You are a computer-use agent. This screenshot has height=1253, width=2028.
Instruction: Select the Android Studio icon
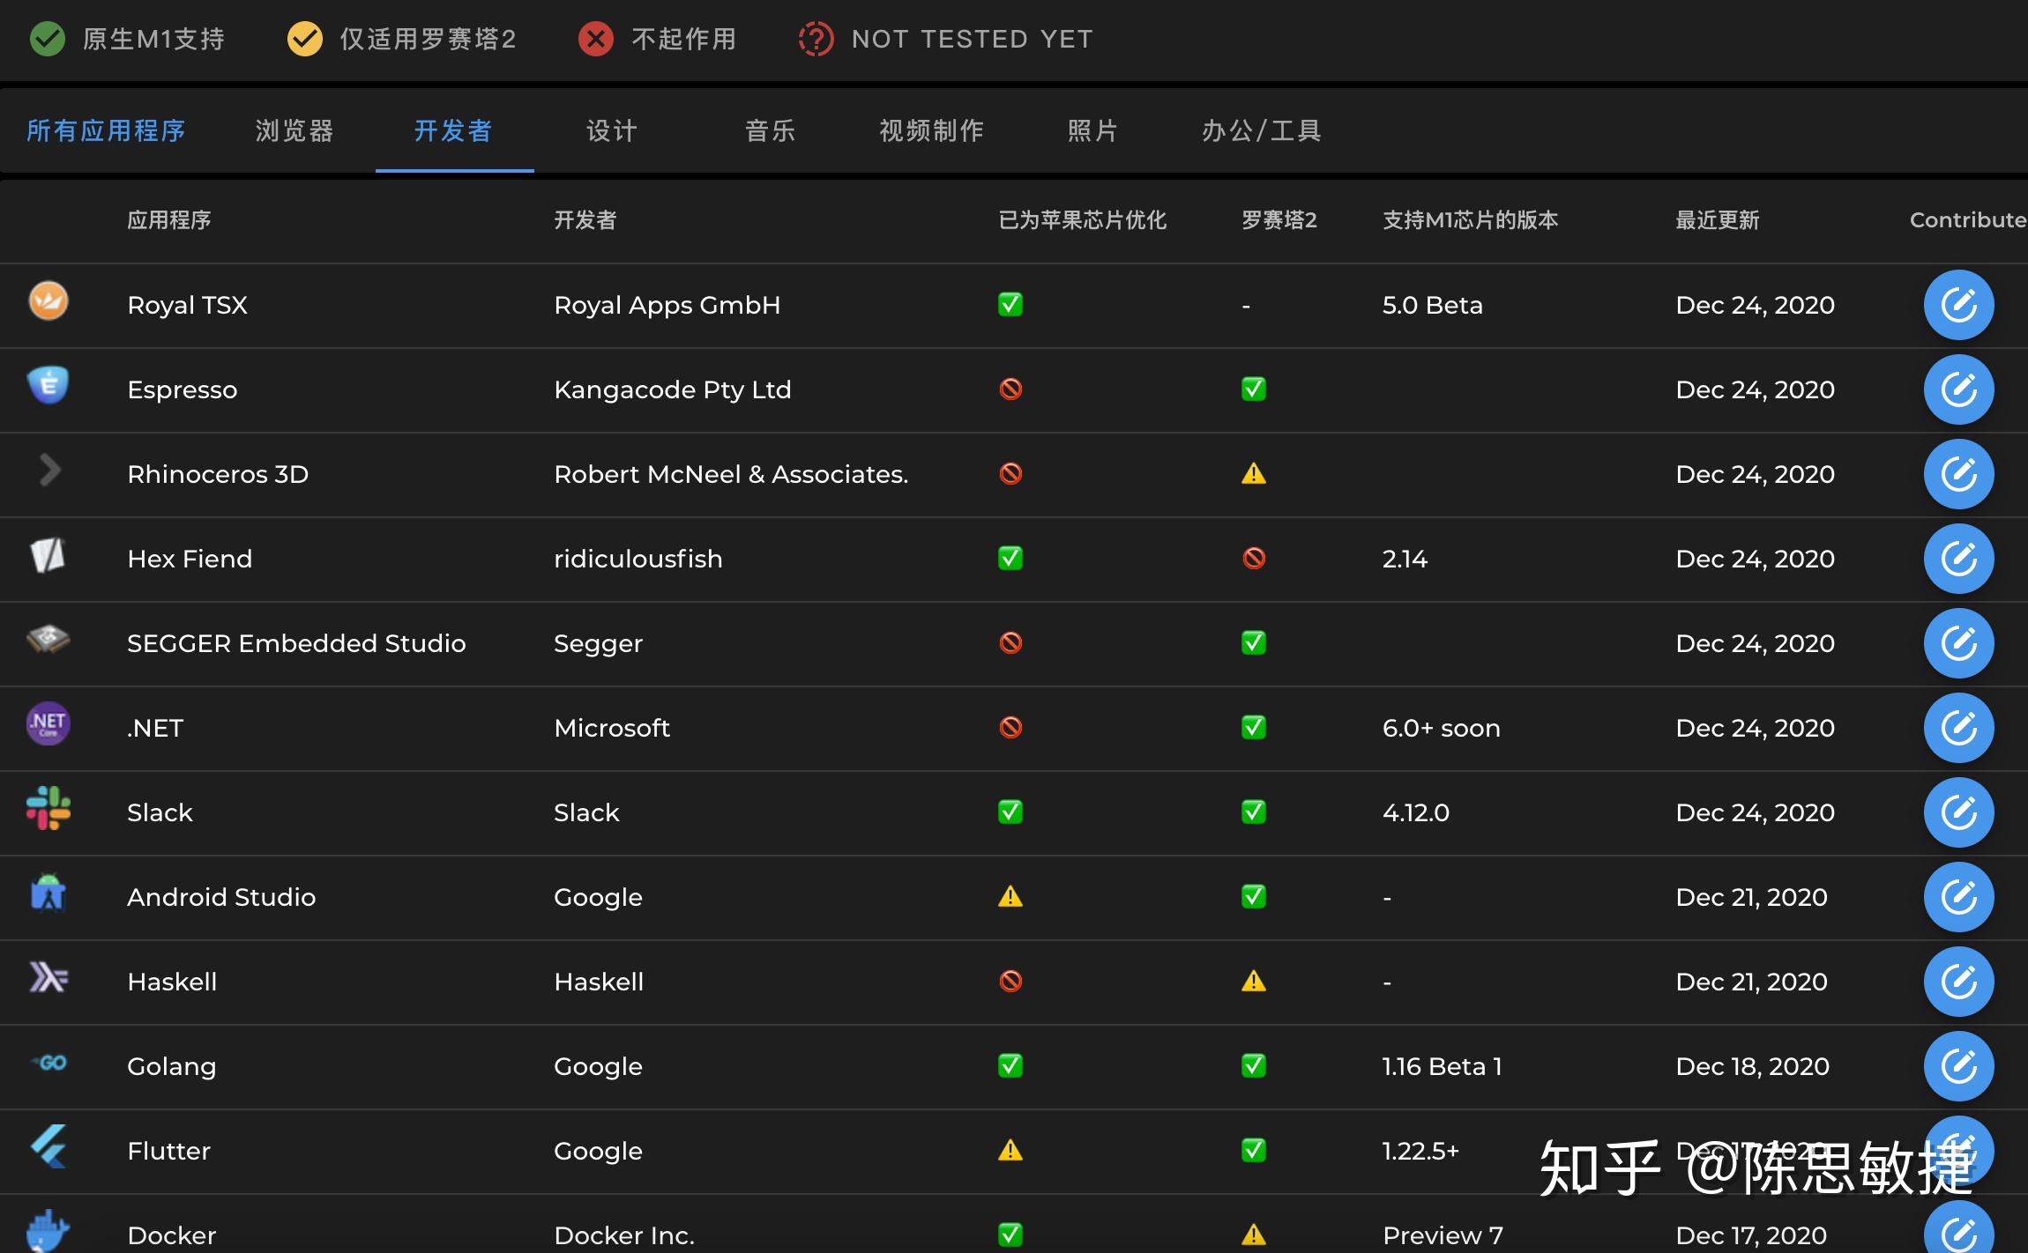(x=48, y=896)
